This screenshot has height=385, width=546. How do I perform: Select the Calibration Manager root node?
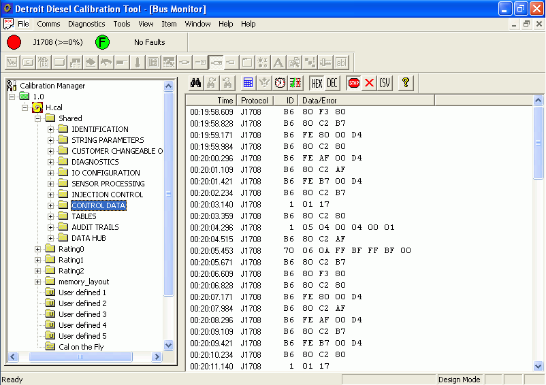click(x=52, y=86)
